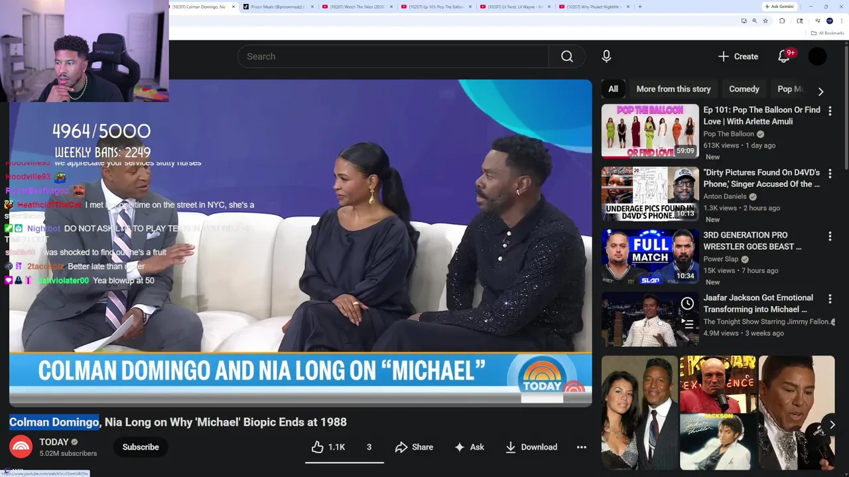The image size is (849, 477).
Task: Click the Watch later clock on Jaafar thumbnail
Action: pyautogui.click(x=687, y=303)
